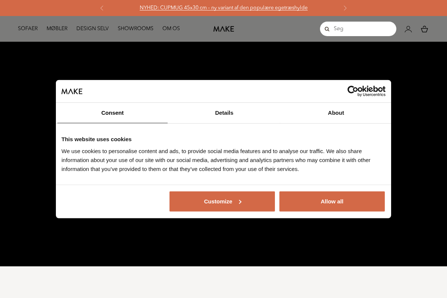Click the MAKE logo in the header
The image size is (447, 298).
[x=223, y=29]
